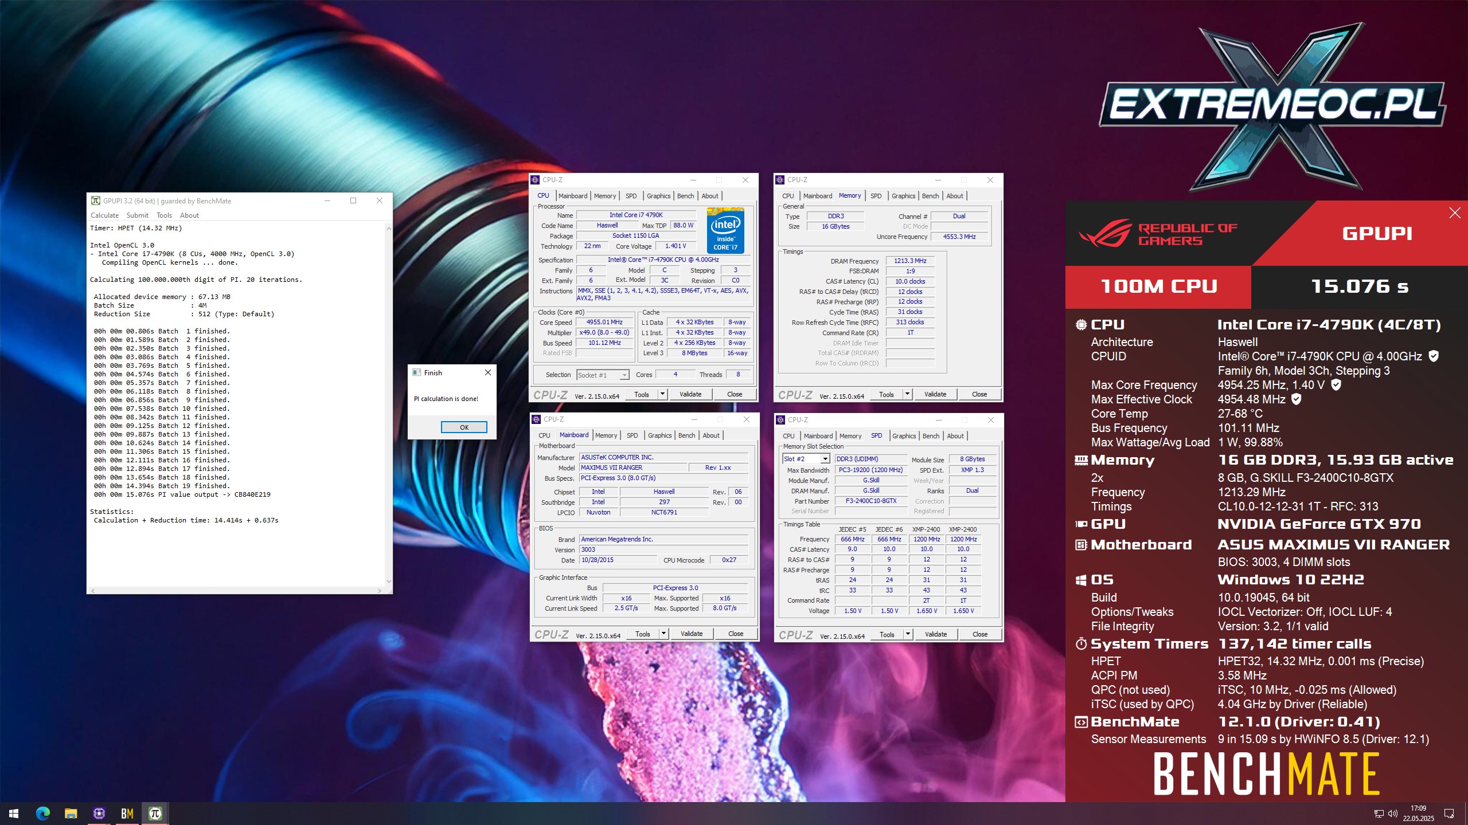The width and height of the screenshot is (1468, 825).
Task: Click Close button in CPU-Z Mainboard window
Action: 736,634
